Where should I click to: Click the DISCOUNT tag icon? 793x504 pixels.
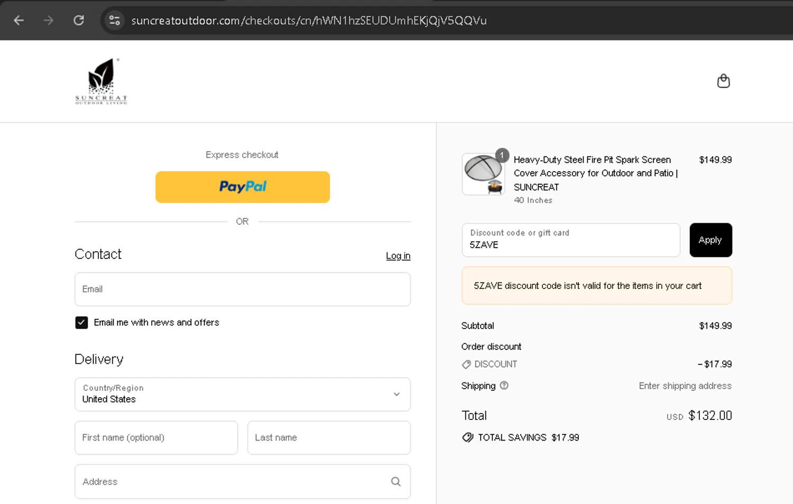point(466,365)
